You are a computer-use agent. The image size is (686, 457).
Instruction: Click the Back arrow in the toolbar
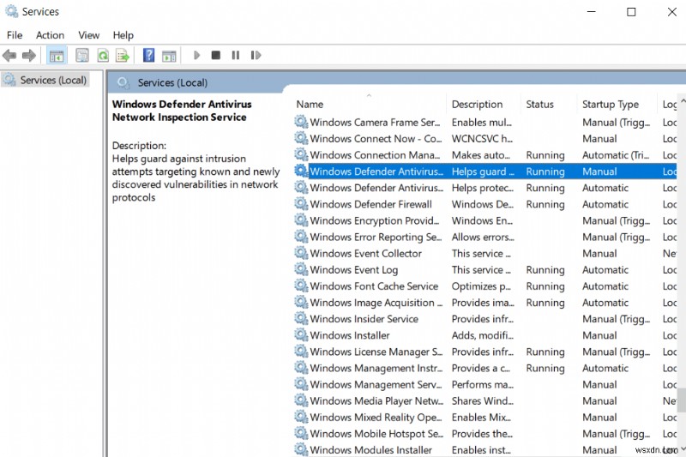coord(9,56)
